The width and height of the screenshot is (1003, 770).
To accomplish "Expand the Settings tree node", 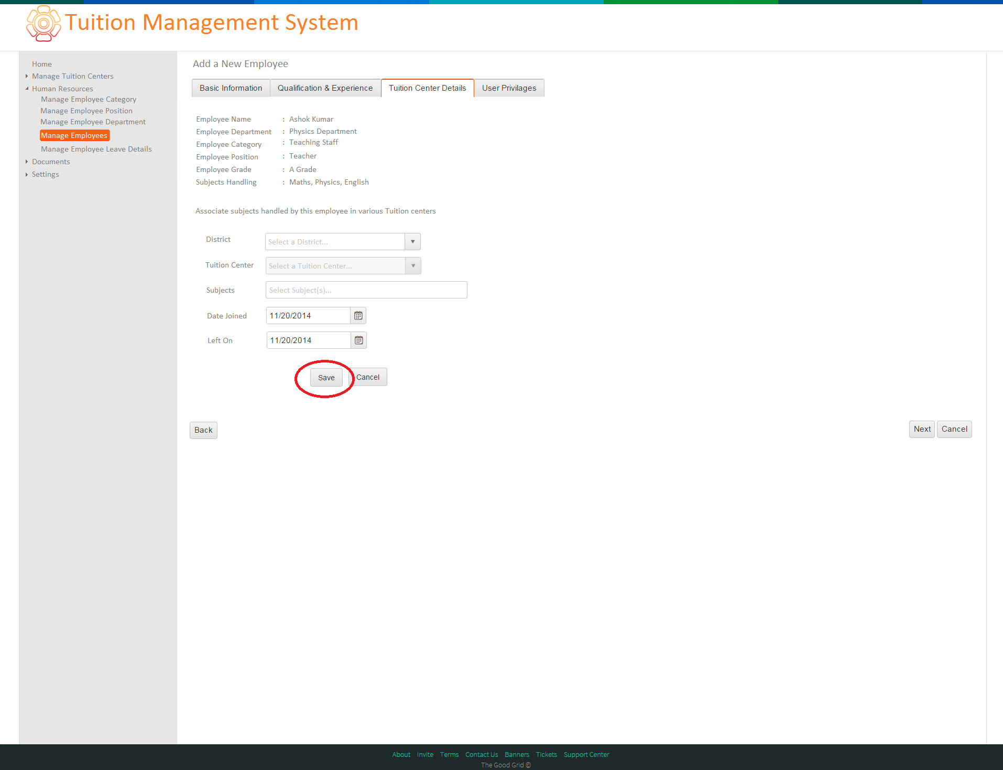I will [27, 174].
